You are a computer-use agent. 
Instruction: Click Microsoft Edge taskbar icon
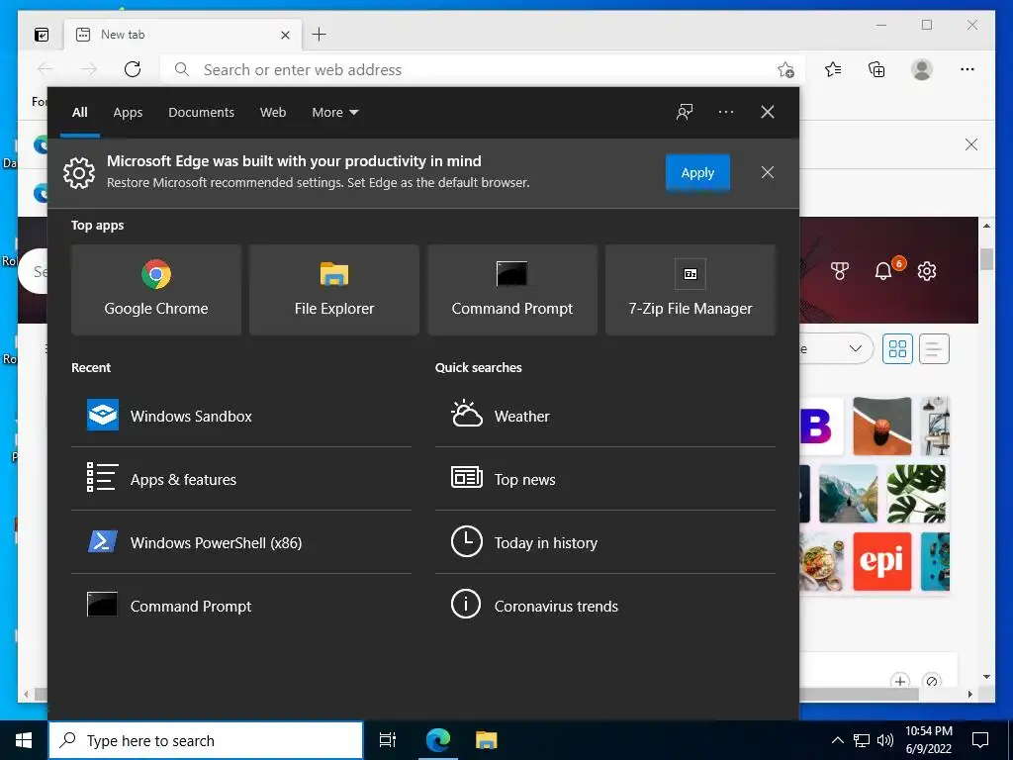click(438, 740)
